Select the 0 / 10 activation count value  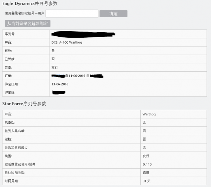point(147,164)
